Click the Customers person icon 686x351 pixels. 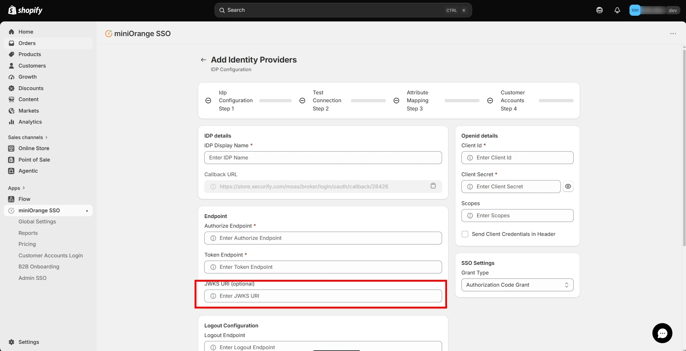(11, 66)
